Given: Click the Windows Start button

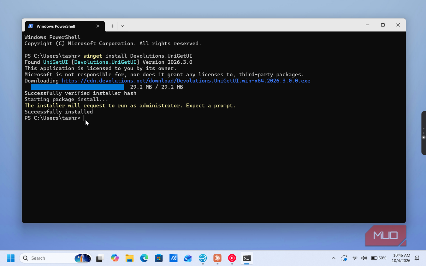Looking at the screenshot, I should click(11, 258).
